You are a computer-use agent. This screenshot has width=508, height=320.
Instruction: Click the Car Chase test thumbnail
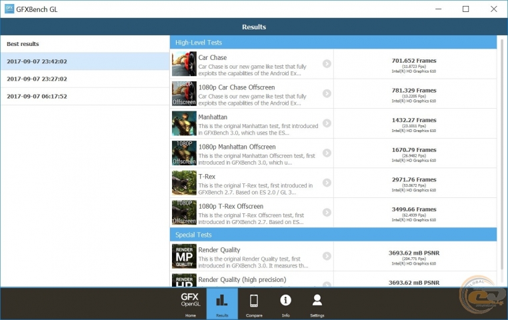click(184, 64)
